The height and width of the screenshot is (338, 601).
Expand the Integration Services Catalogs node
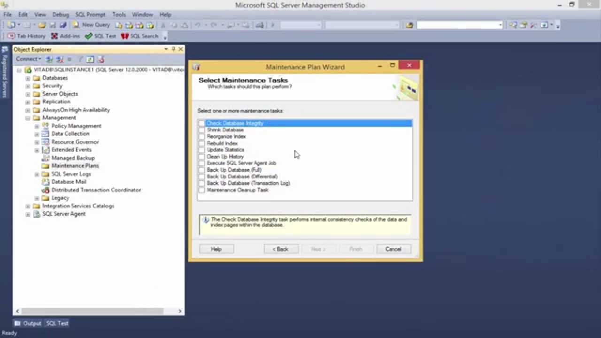pyautogui.click(x=28, y=206)
